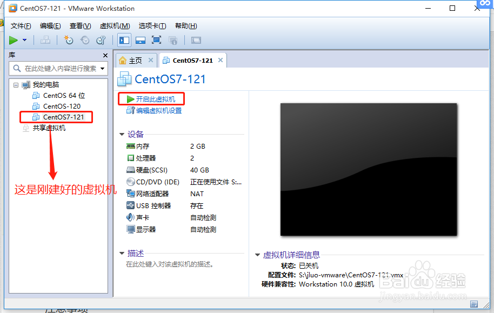Click the green power-on play button in toolbar

[x=13, y=40]
